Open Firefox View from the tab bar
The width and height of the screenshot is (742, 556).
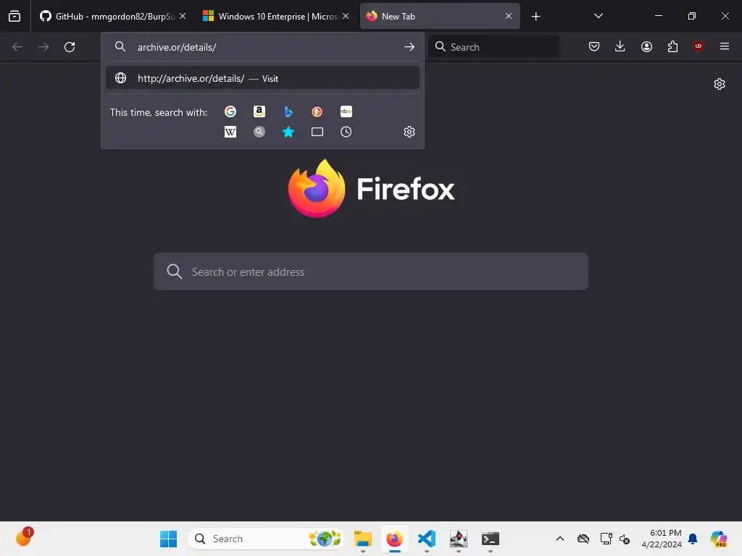coord(14,16)
